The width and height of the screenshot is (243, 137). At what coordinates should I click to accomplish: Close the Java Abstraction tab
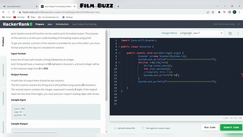[37, 6]
